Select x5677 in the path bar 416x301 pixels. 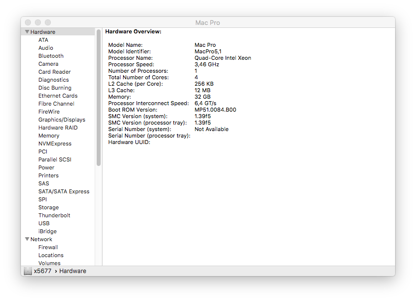[42, 271]
